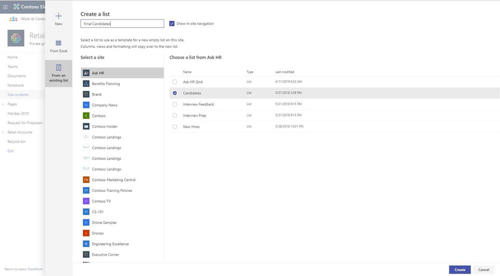Open Request for Proposals page link
500x276 pixels.
25,122
